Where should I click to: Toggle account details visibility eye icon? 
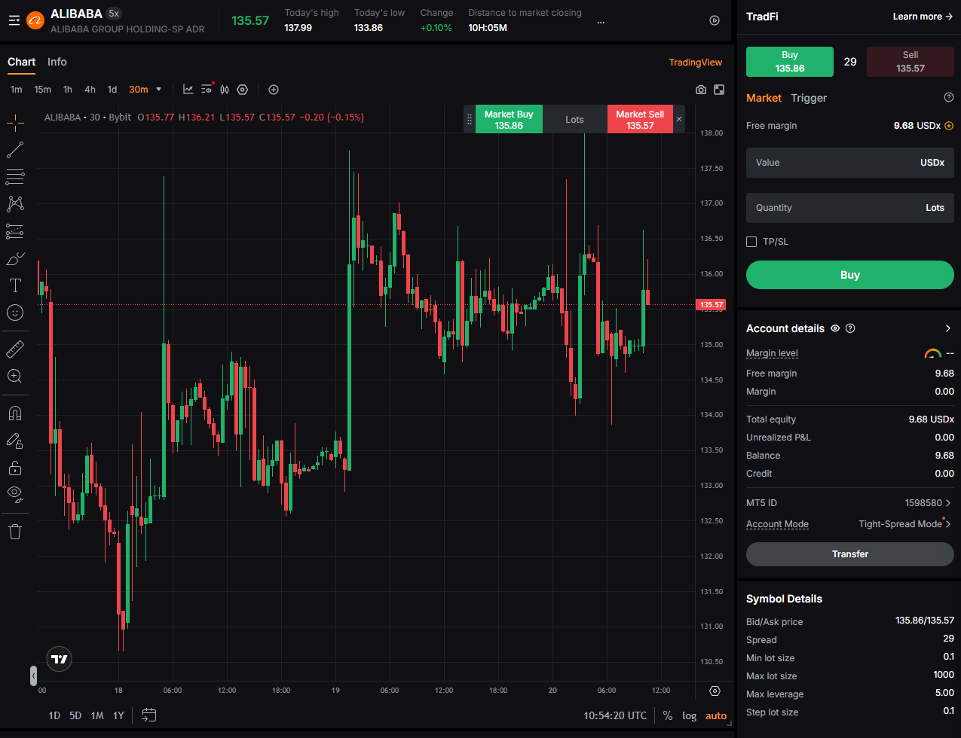coord(835,328)
